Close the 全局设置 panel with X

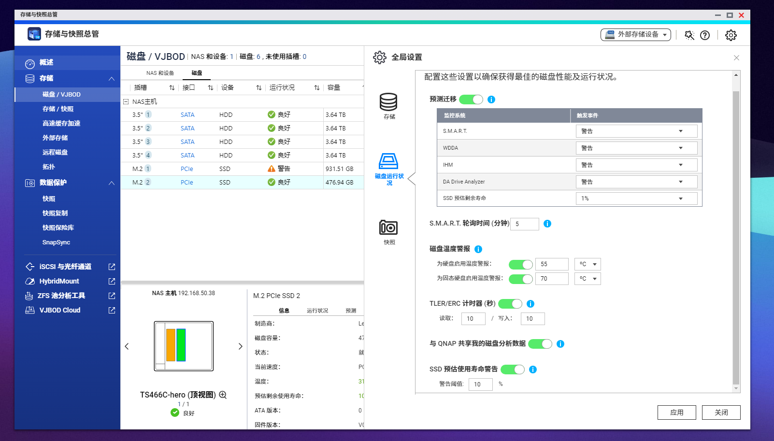click(736, 57)
